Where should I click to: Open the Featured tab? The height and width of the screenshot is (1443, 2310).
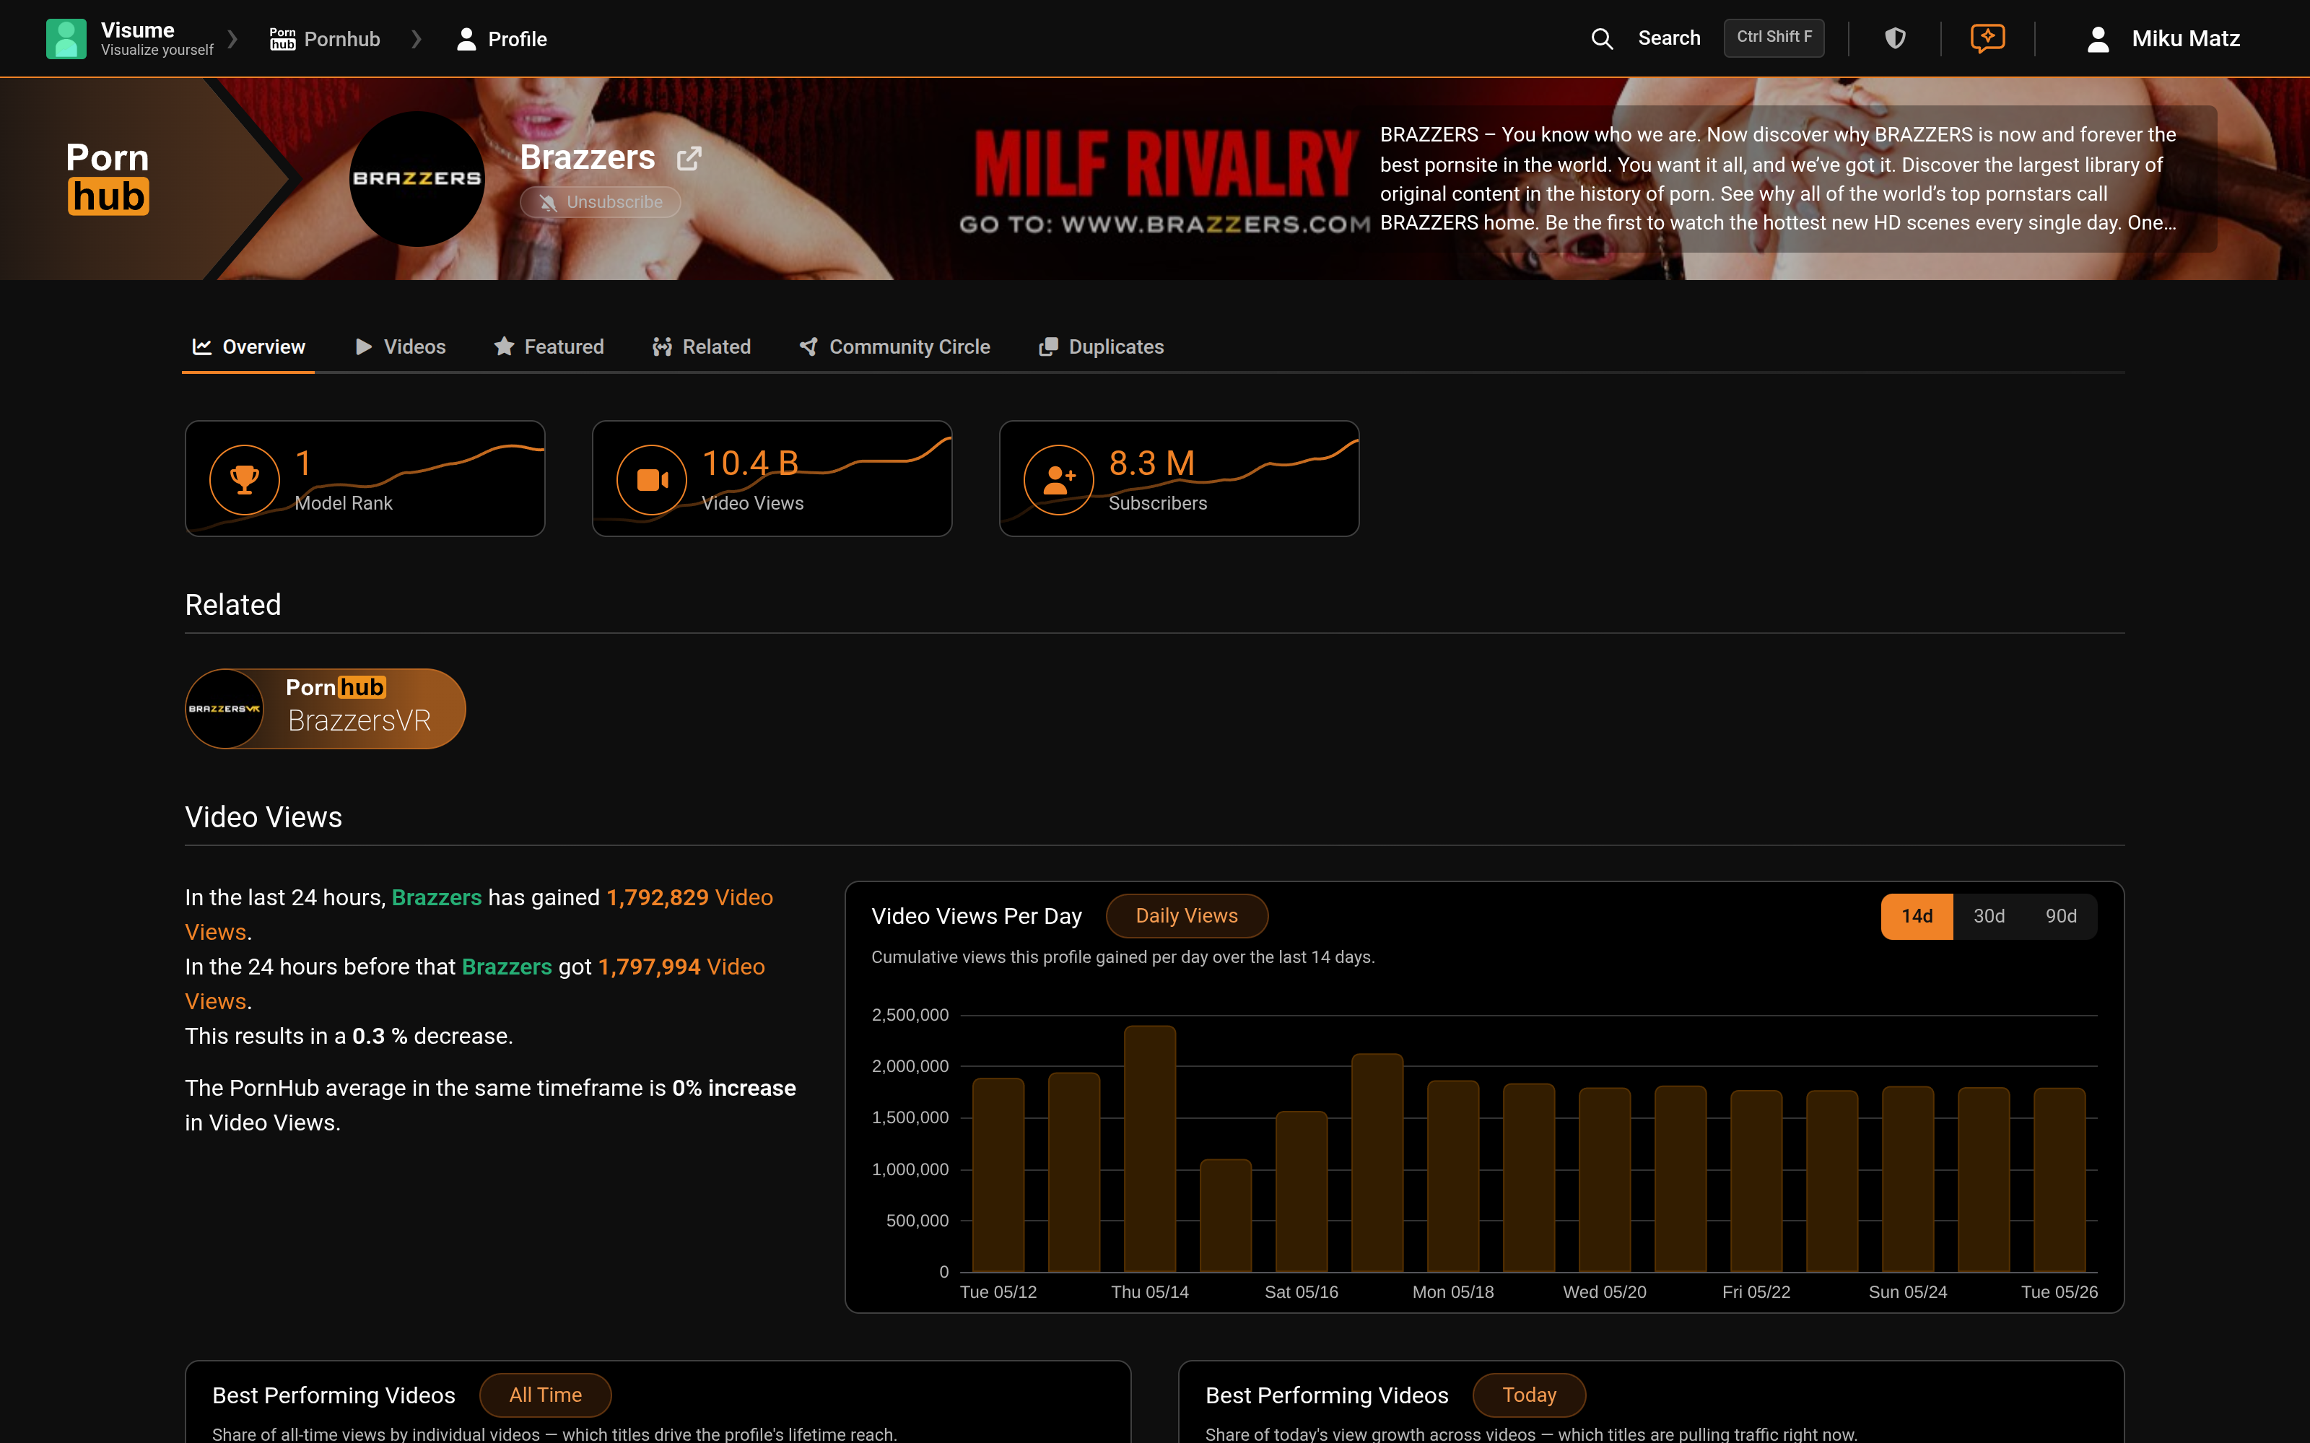(x=549, y=346)
